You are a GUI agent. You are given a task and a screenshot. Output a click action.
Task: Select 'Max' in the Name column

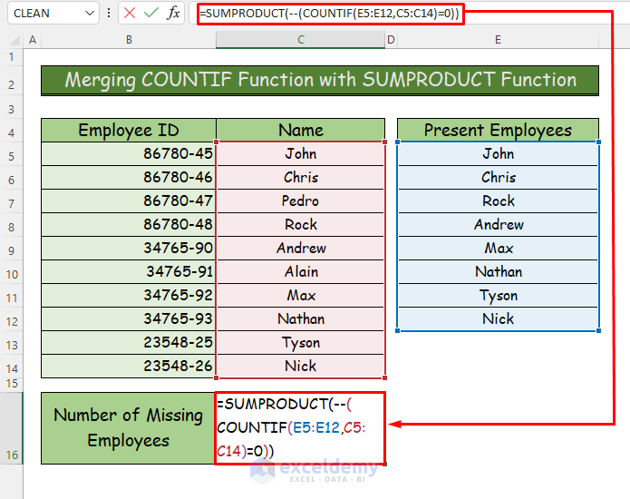tap(301, 295)
